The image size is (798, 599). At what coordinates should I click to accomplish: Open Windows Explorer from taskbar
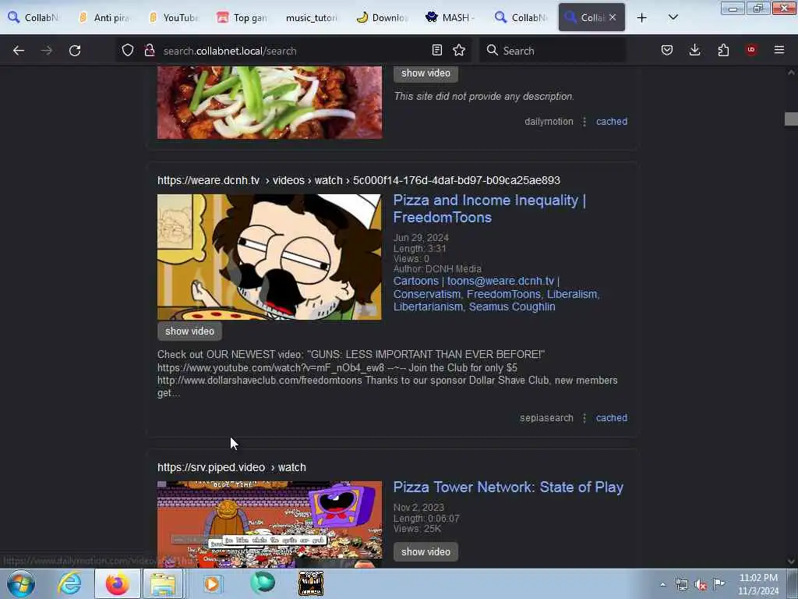(x=163, y=583)
